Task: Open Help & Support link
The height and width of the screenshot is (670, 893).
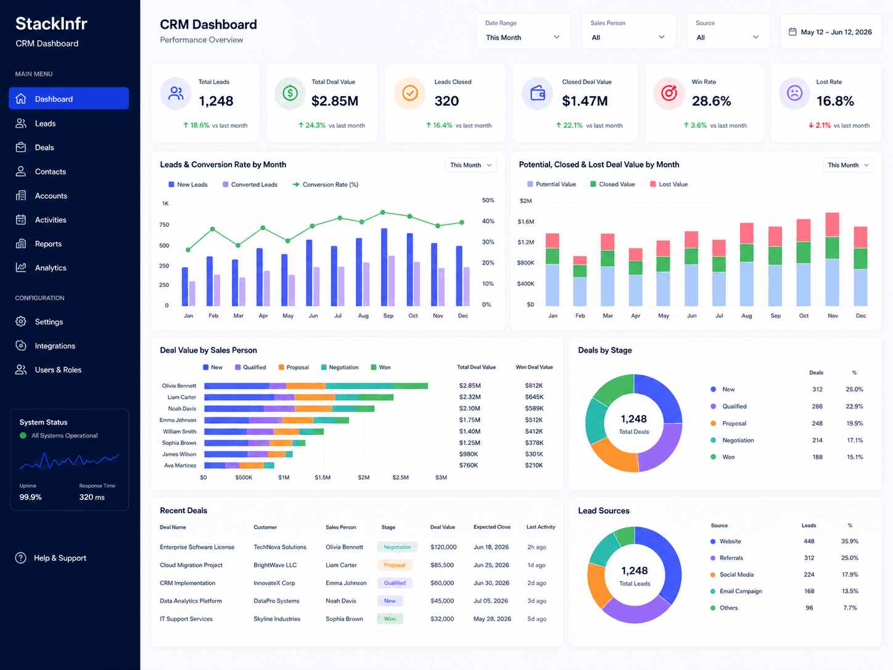Action: click(x=60, y=558)
